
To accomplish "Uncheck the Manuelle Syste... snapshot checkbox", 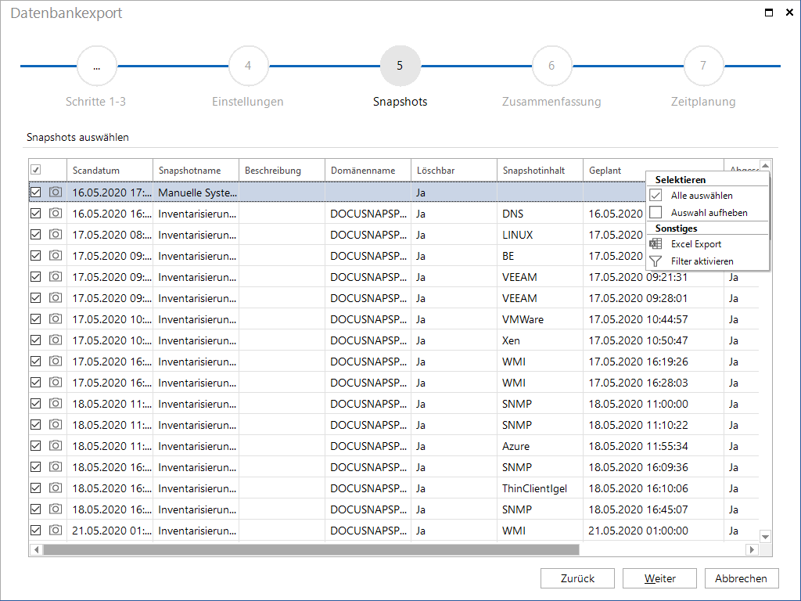I will [x=36, y=193].
